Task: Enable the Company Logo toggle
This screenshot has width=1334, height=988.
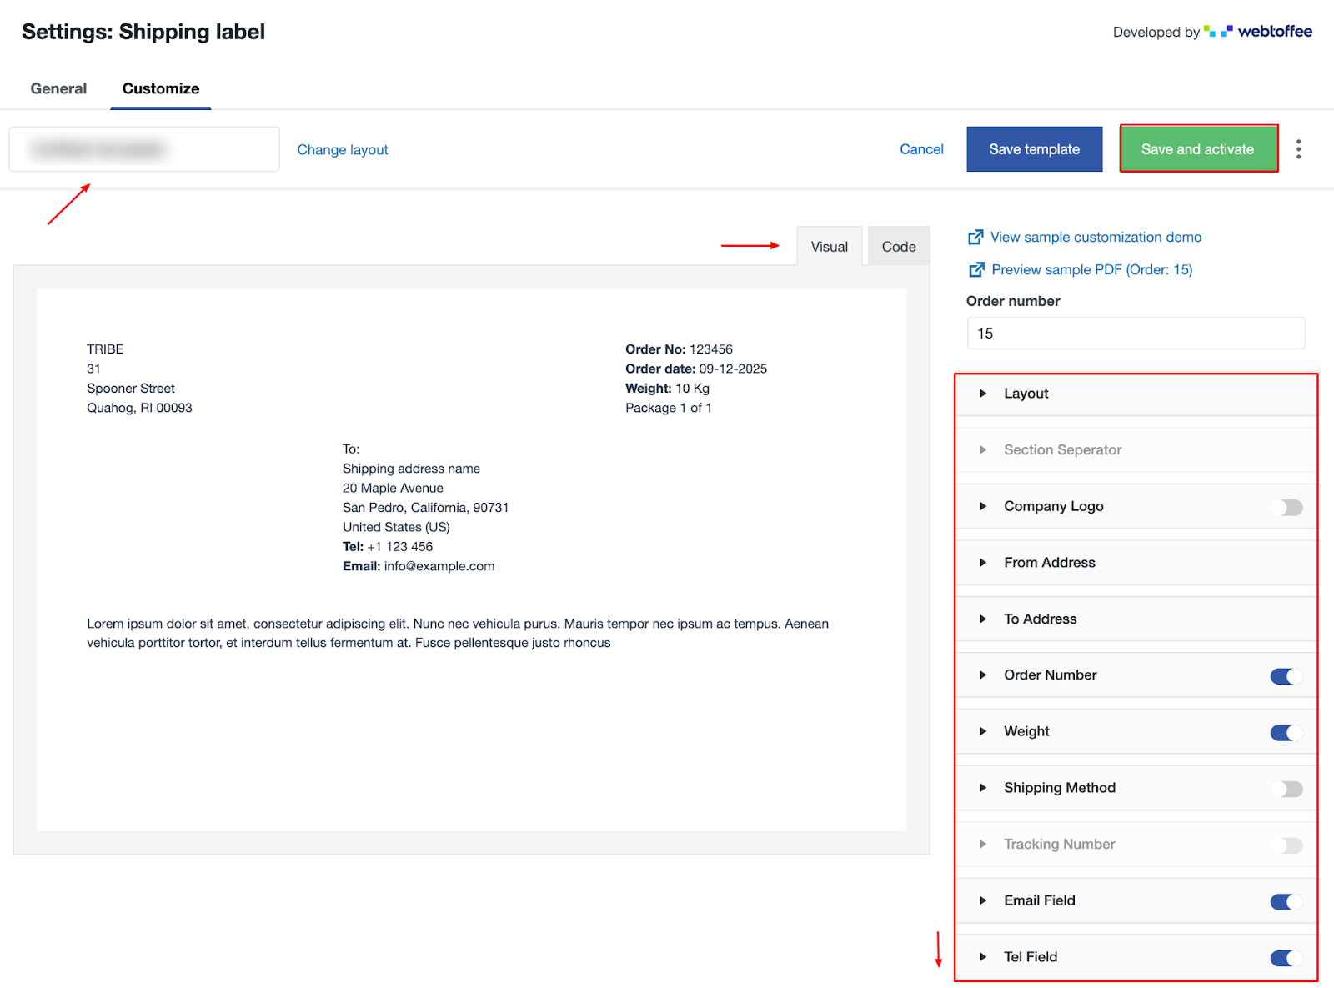Action: (x=1291, y=508)
